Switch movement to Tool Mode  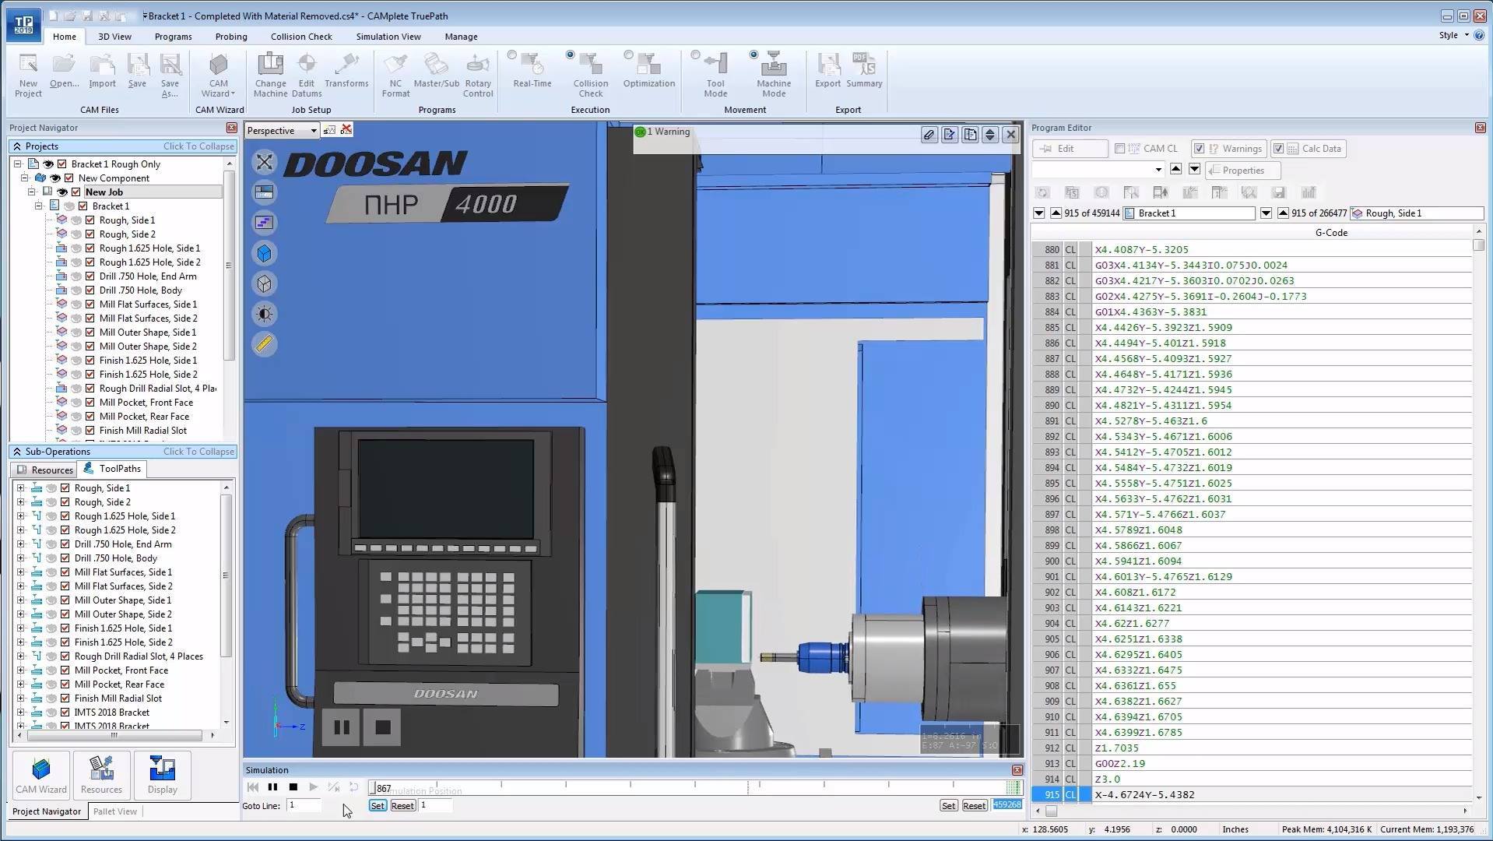[715, 75]
